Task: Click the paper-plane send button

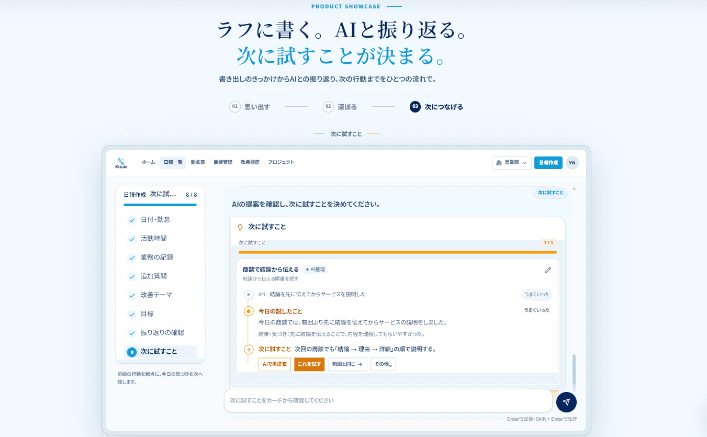Action: point(566,402)
